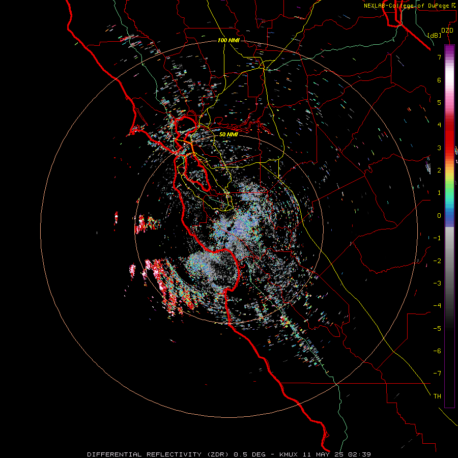Click the color bar value 2
This screenshot has width=458, height=458.
tap(439, 170)
